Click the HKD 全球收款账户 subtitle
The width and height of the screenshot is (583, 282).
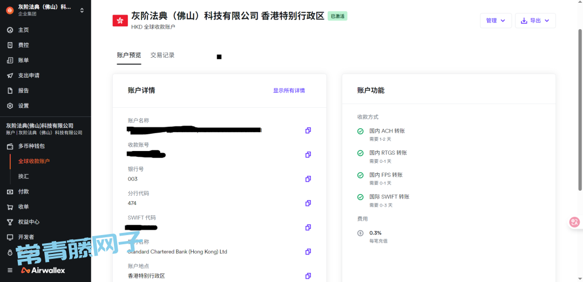click(x=153, y=27)
